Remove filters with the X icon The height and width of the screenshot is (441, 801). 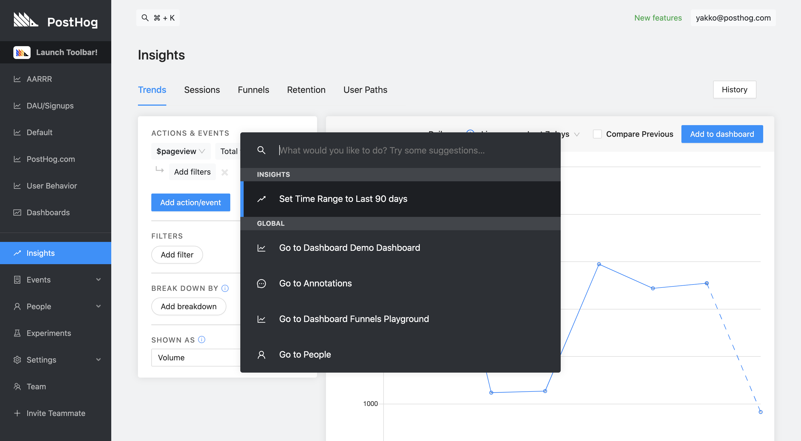[224, 172]
